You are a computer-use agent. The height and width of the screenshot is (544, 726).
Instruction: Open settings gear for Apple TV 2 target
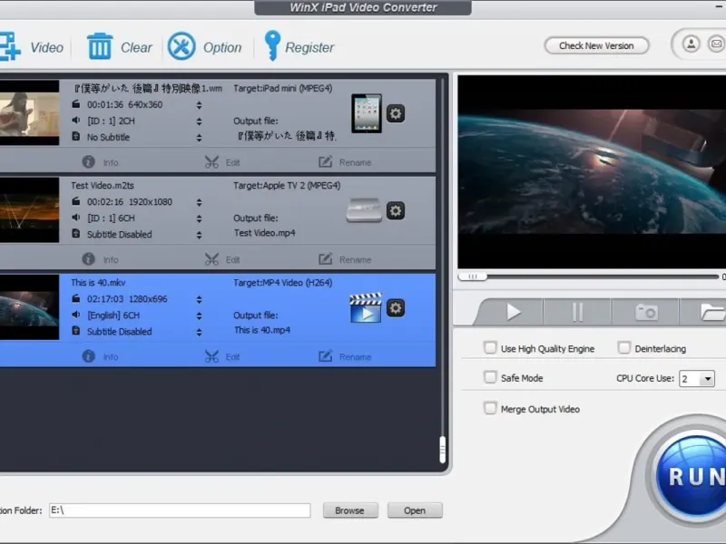point(396,211)
